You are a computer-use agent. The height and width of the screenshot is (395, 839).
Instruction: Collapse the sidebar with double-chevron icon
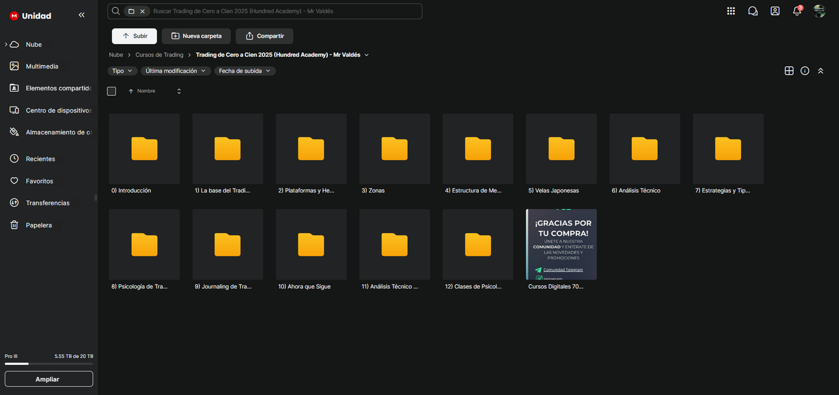81,15
